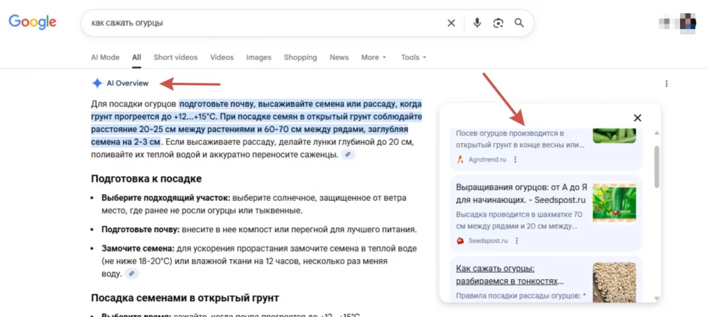Open Agrotrend.ru source options menu
This screenshot has height=317, width=707.
[x=515, y=160]
